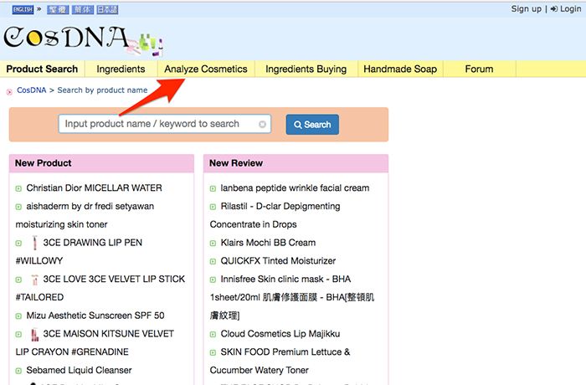The height and width of the screenshot is (385, 586).
Task: Open 3CE MAISON KITSUNE VELVET link
Action: click(108, 333)
